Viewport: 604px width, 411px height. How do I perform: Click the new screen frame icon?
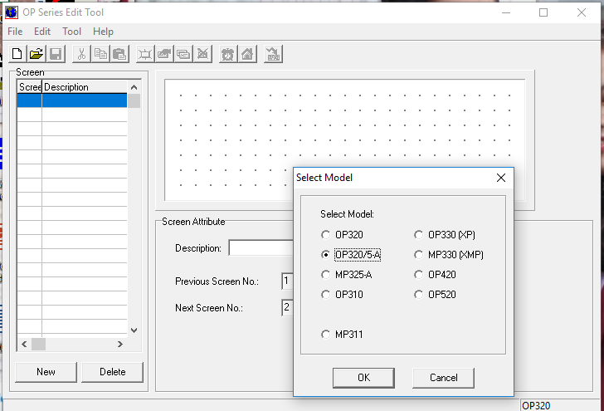[x=145, y=54]
